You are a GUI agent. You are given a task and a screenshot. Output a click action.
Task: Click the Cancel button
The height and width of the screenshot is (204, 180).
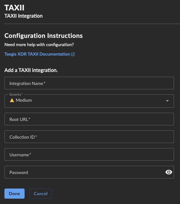[x=41, y=194]
